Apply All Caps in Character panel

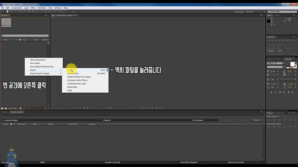[x=280, y=92]
